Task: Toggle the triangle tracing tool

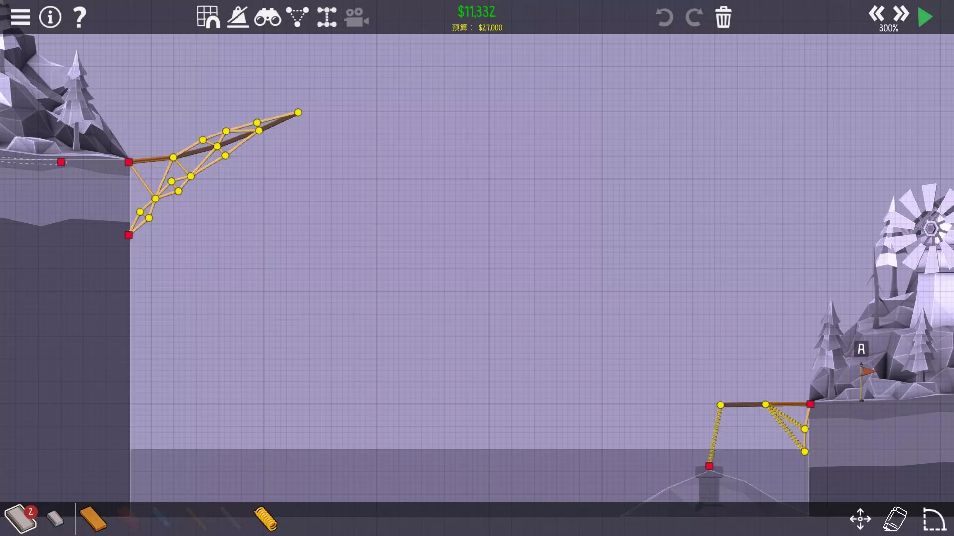Action: pyautogui.click(x=297, y=17)
